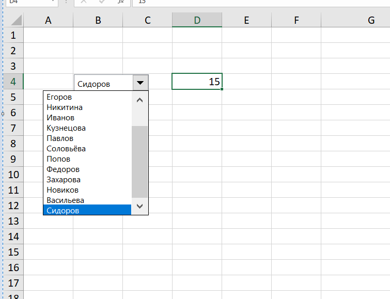
Task: Select row 8 header
Action: click(x=13, y=143)
